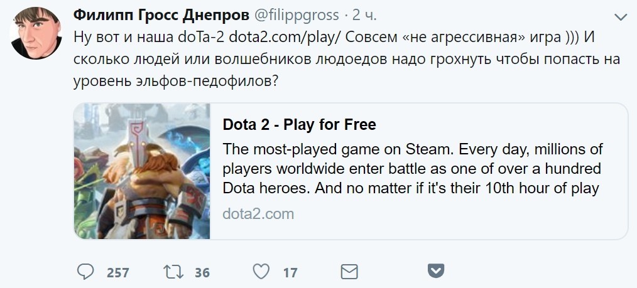
Task: Open the tweet timestamp 2 ч.
Action: [364, 16]
